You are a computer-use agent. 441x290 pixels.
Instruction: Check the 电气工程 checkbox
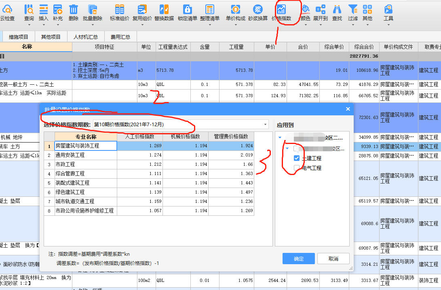point(296,168)
